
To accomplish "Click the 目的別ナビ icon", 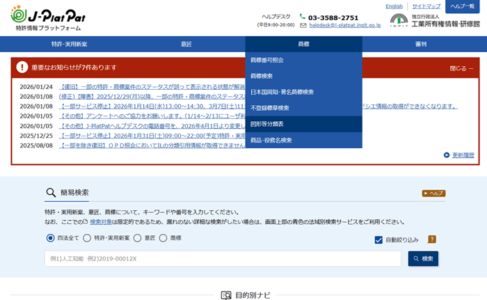I will (x=226, y=295).
